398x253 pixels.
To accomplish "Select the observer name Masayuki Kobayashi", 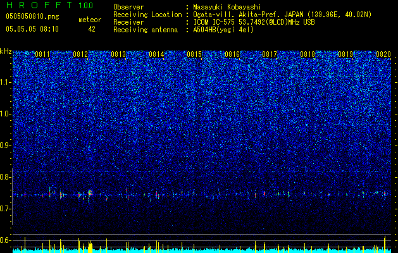I will [x=227, y=7].
